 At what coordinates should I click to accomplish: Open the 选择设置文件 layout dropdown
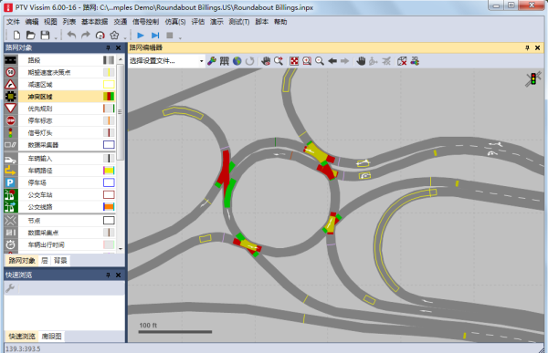pos(166,61)
